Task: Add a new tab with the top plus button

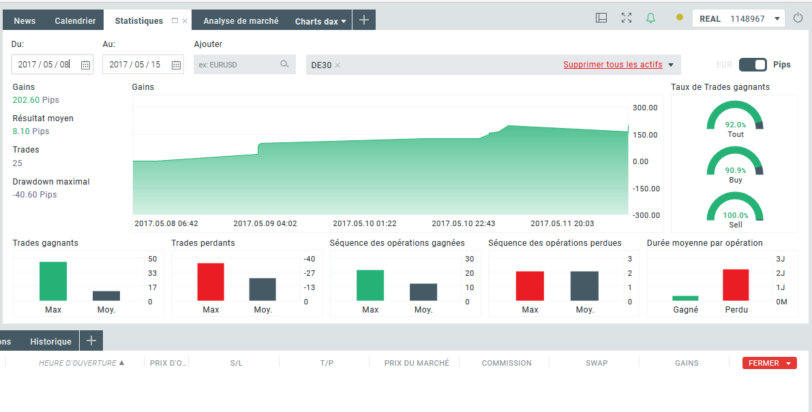Action: click(364, 20)
